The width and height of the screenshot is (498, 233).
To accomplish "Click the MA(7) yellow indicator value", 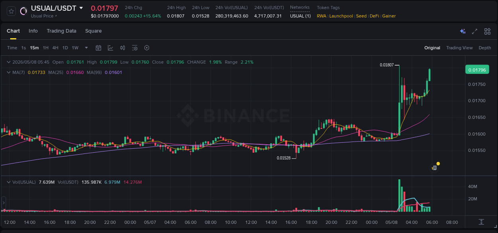I will (36, 72).
